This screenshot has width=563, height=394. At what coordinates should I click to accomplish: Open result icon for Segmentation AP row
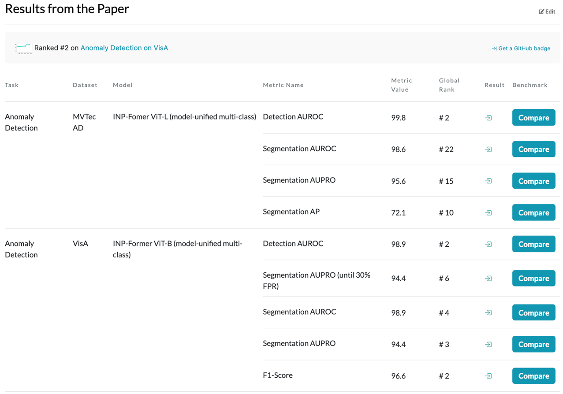click(x=488, y=213)
